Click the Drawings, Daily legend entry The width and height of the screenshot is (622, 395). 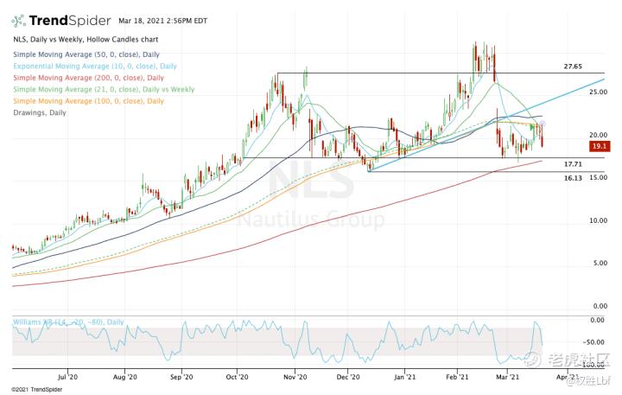[x=40, y=112]
